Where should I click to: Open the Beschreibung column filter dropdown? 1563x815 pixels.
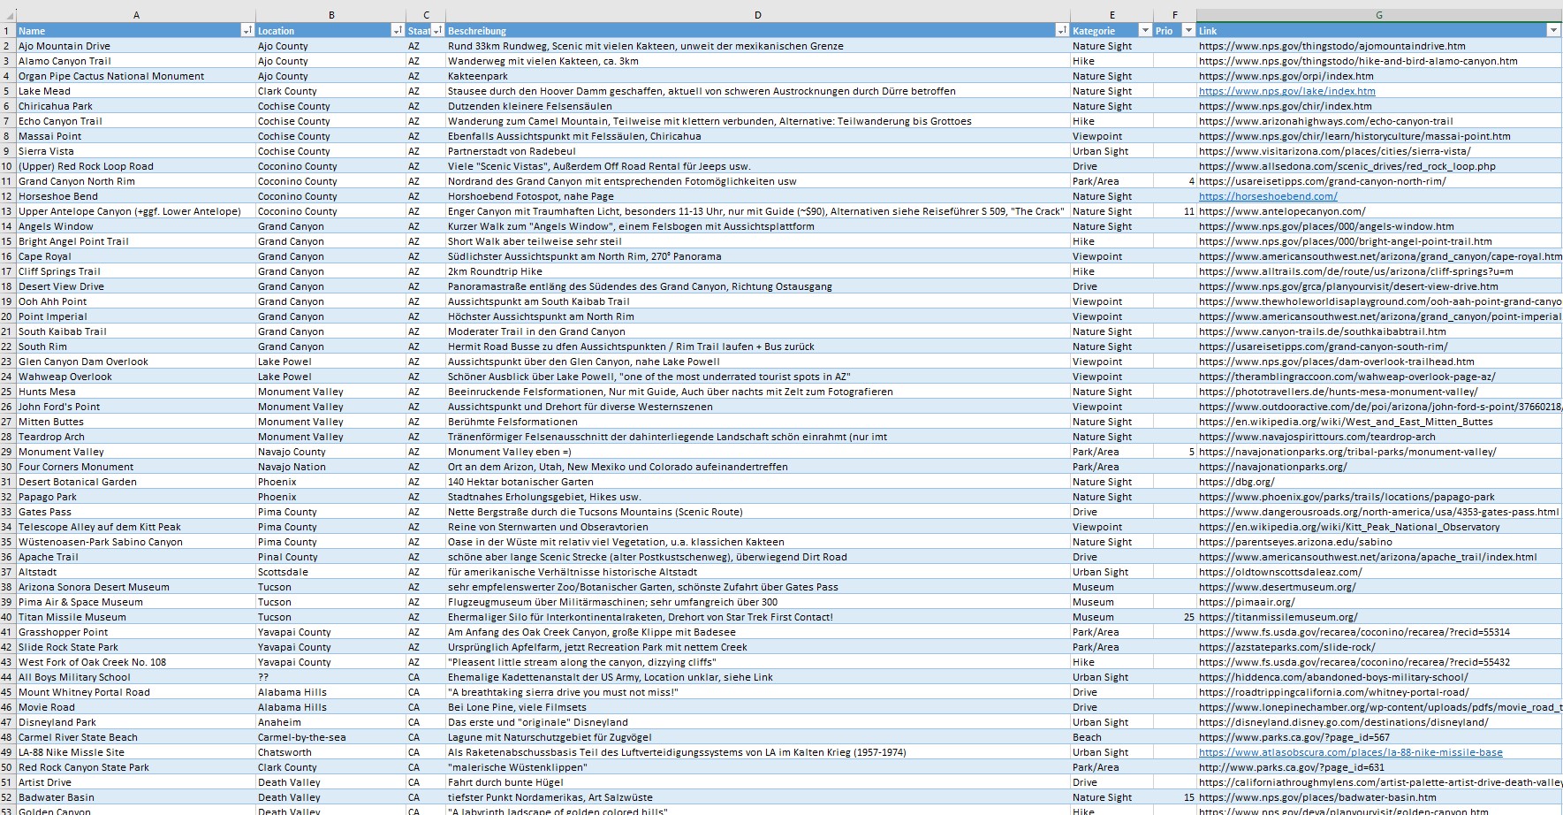[1061, 31]
